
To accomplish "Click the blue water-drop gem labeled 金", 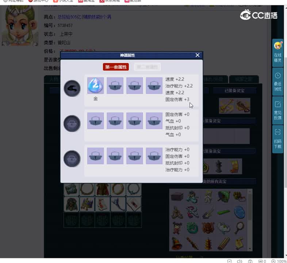I will tap(96, 85).
